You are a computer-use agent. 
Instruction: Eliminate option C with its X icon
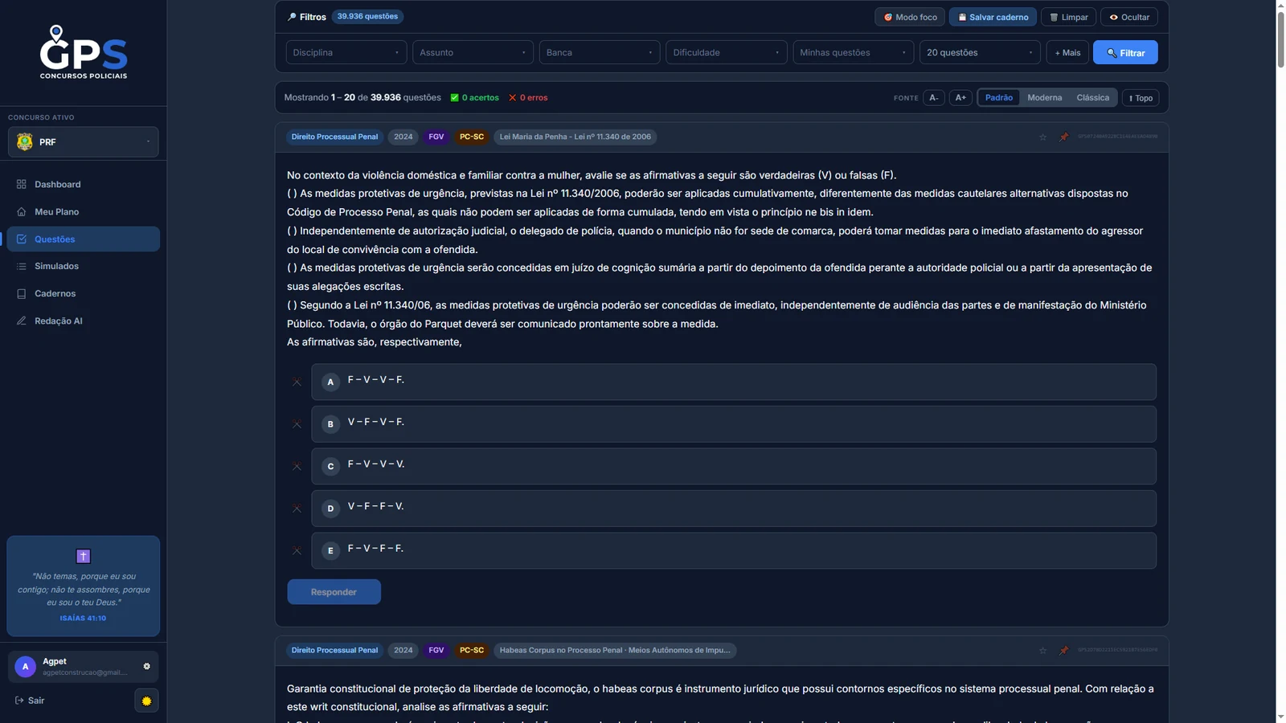coord(297,467)
